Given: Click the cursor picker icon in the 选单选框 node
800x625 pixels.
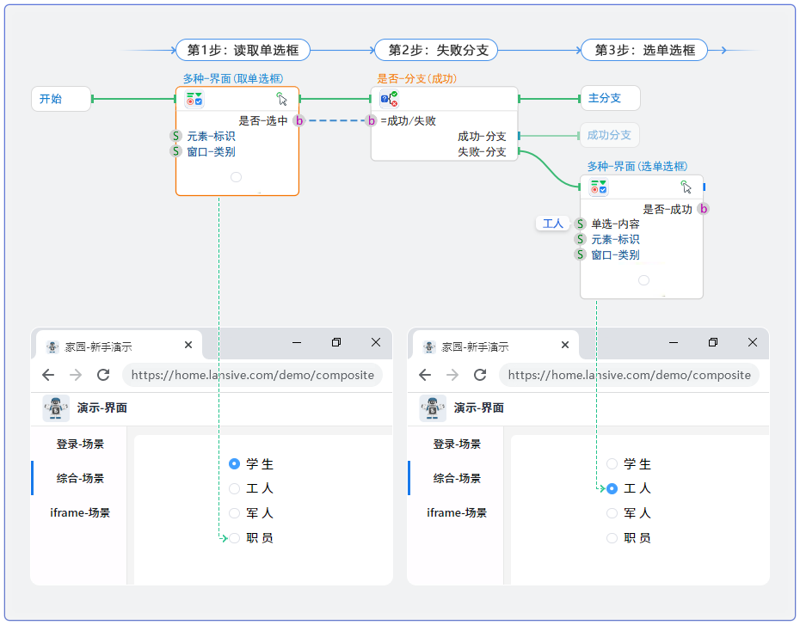Looking at the screenshot, I should [686, 187].
